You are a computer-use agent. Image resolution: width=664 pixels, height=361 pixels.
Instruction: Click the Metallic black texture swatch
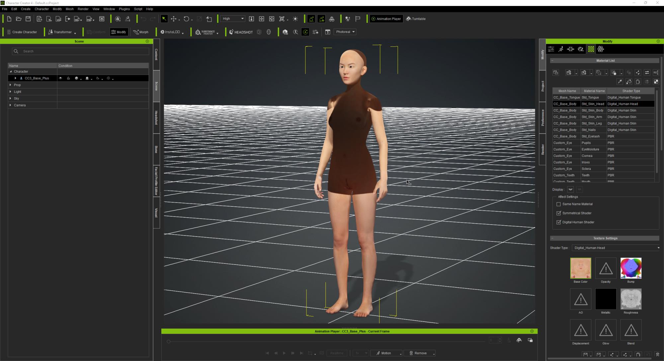coord(606,299)
